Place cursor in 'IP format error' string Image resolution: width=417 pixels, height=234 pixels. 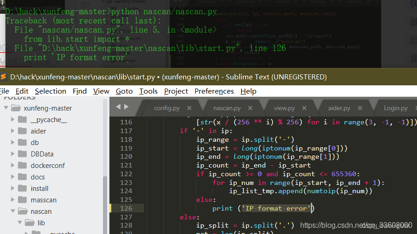click(x=276, y=208)
